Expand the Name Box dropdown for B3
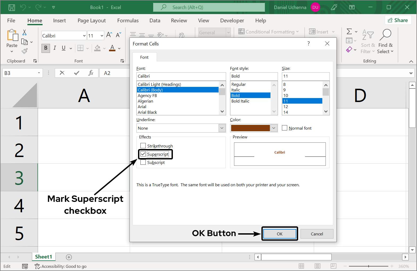Screen dimensions: 417x271 coord(39,73)
